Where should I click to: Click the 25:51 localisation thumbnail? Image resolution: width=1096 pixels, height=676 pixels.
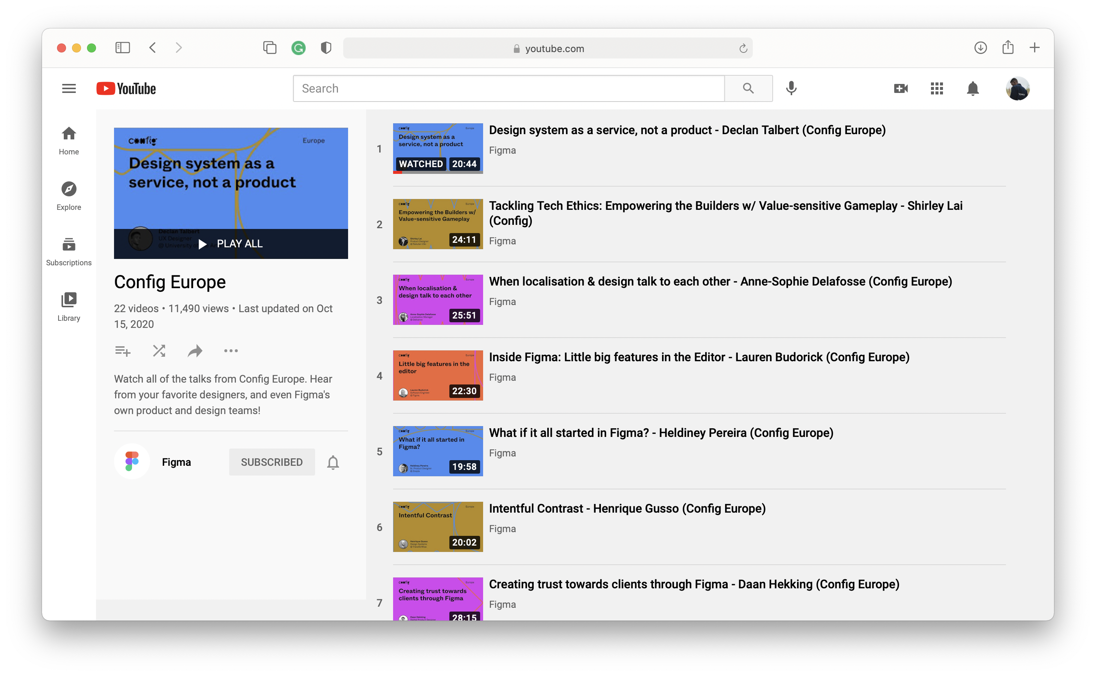click(438, 299)
